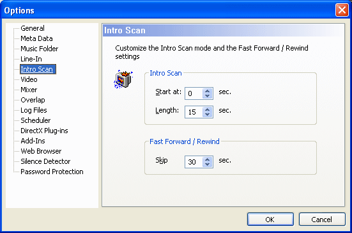The image size is (352, 233).
Task: Open the General options page
Action: pyautogui.click(x=33, y=28)
